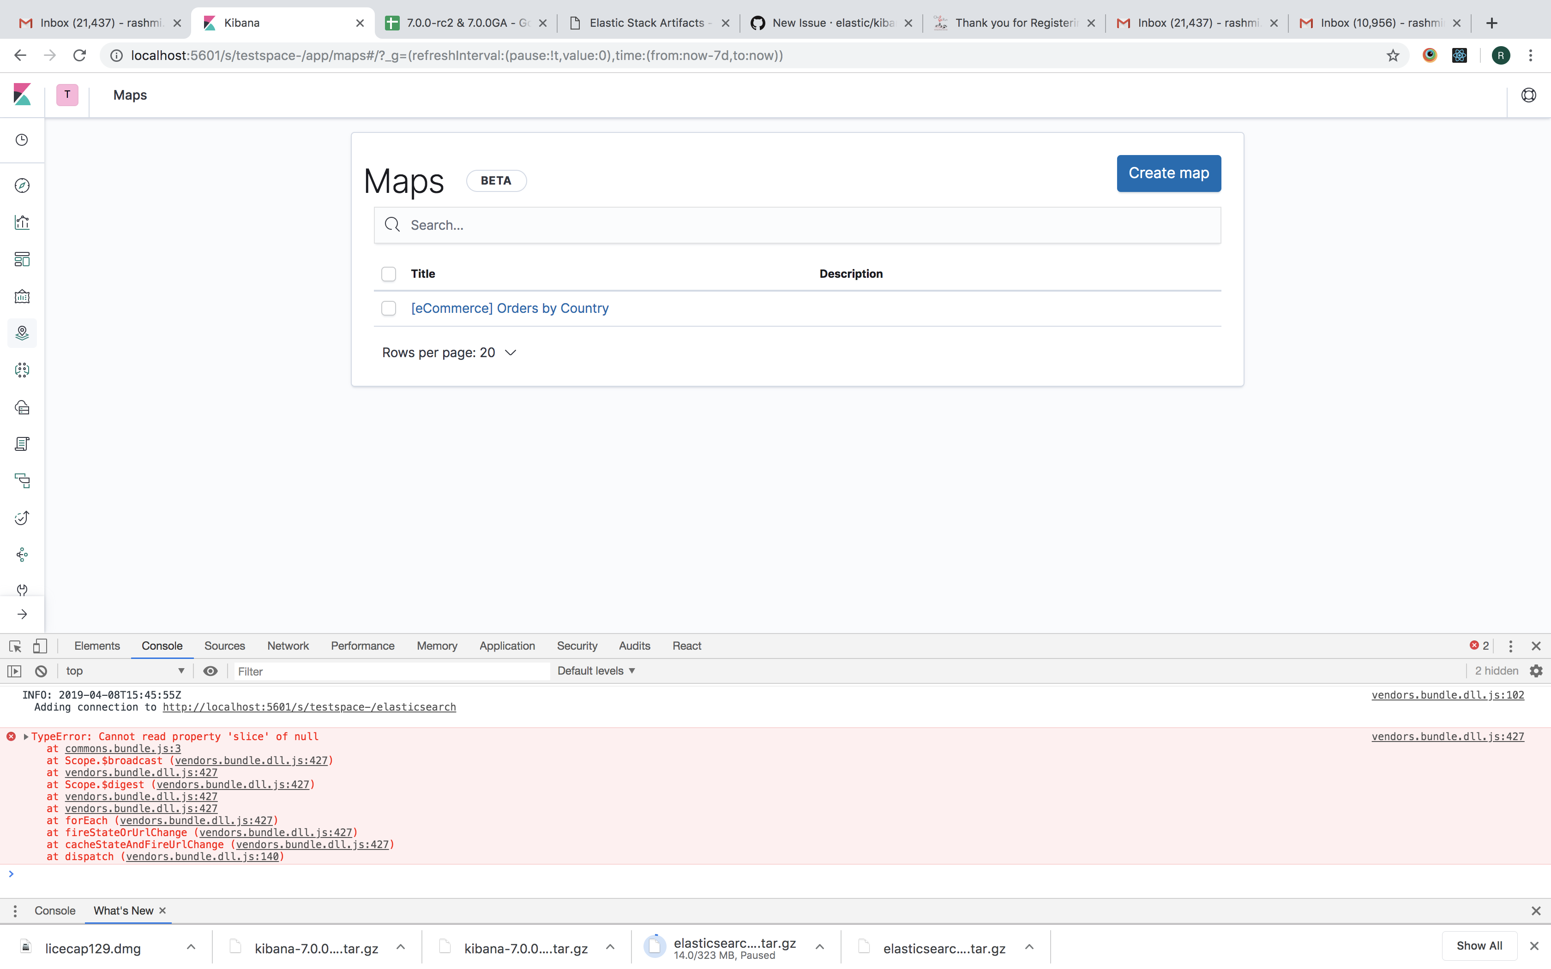This screenshot has width=1551, height=969.
Task: Switch to the Elements tab in DevTools
Action: pyautogui.click(x=97, y=646)
